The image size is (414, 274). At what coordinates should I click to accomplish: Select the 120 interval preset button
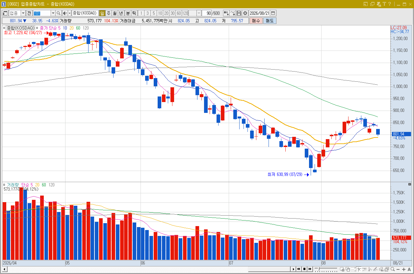185,13
